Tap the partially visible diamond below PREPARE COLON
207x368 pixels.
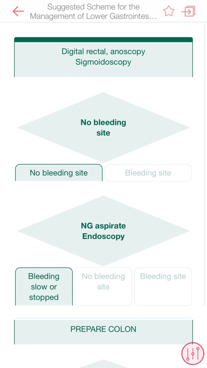click(x=103, y=364)
